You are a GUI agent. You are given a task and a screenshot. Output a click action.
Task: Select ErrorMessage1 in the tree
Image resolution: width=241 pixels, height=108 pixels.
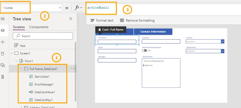pos(44,84)
